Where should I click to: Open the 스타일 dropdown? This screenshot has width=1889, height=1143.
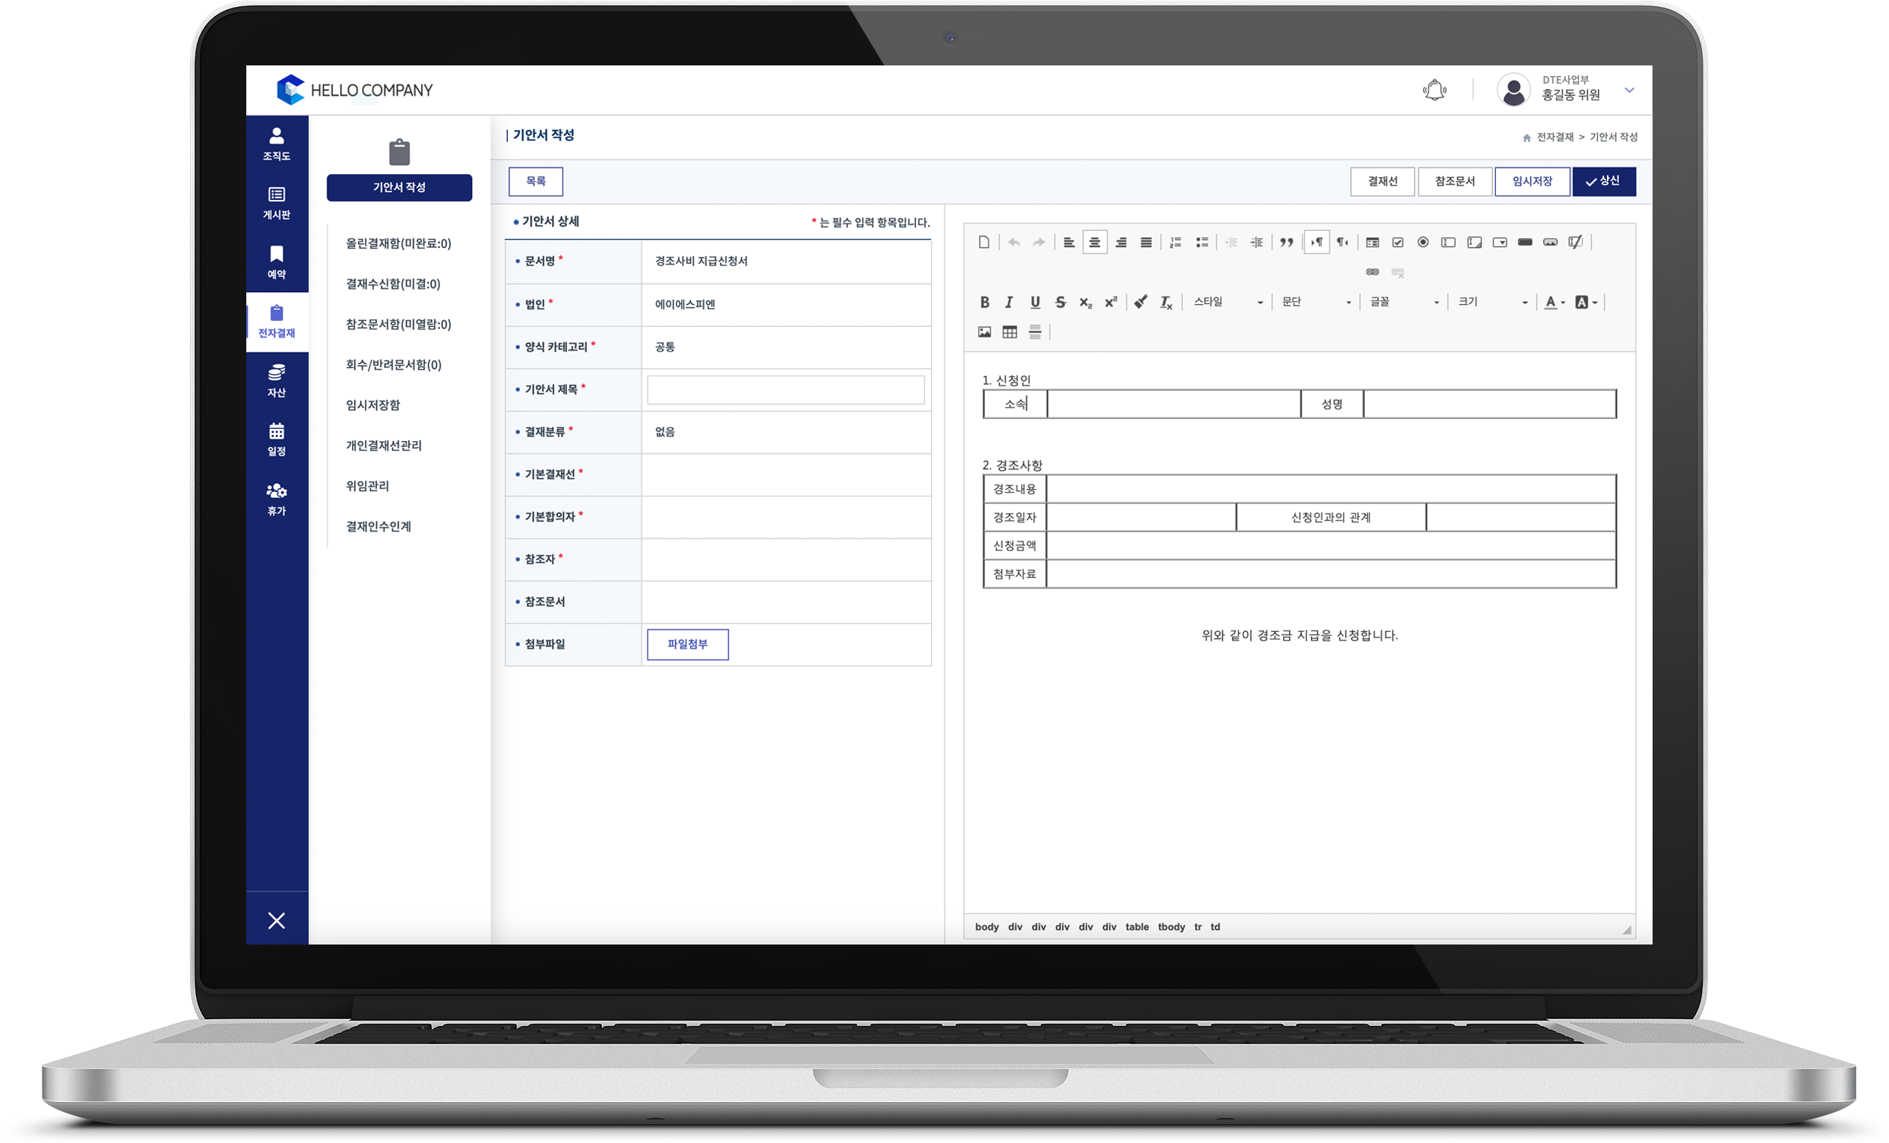tap(1228, 302)
